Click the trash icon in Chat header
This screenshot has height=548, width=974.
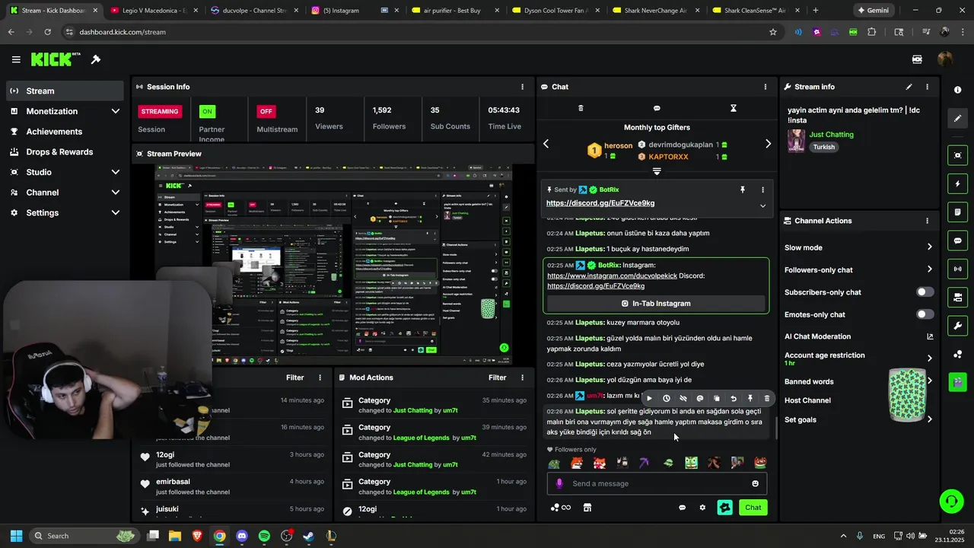(x=581, y=108)
